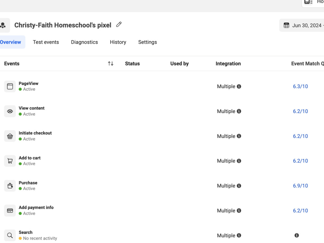This screenshot has height=243, width=324.
Task: Click match quality info icon in Search row
Action: pyautogui.click(x=296, y=235)
